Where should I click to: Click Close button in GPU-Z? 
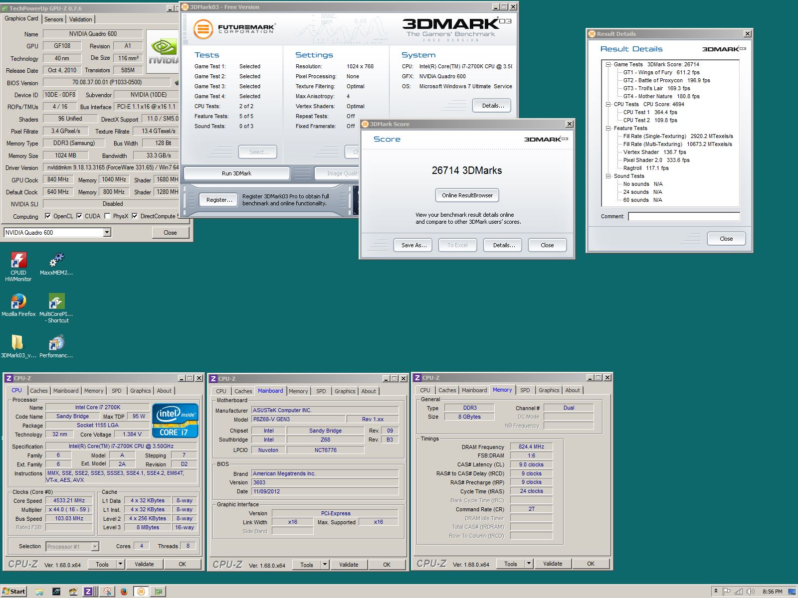[170, 233]
